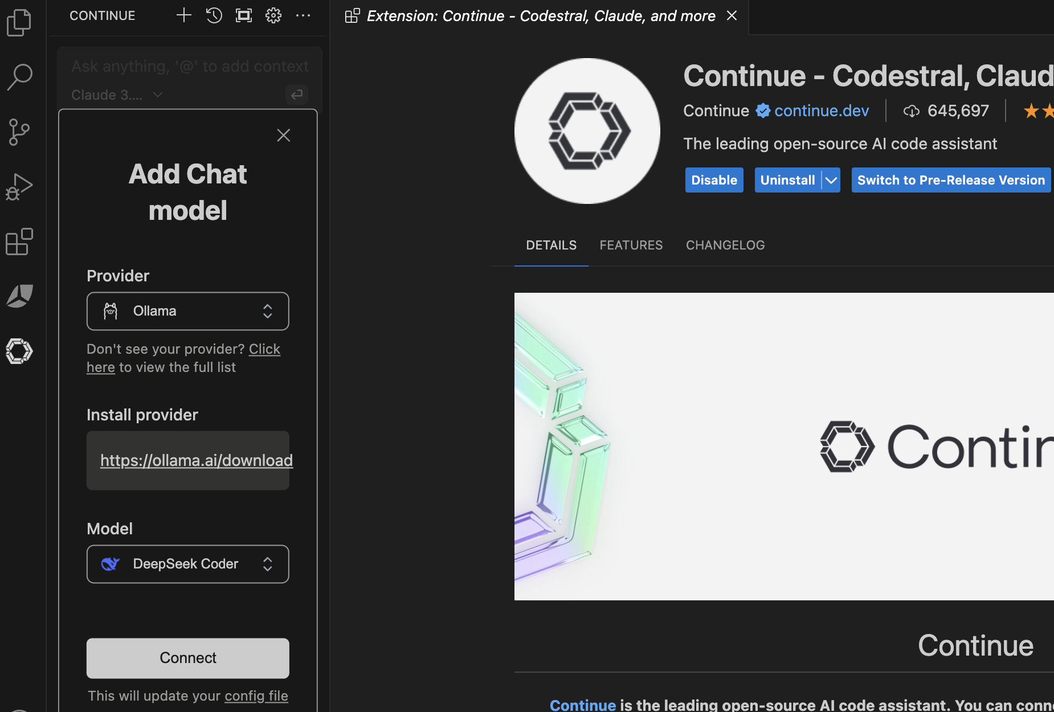Click the Continue publisher name

(x=716, y=111)
